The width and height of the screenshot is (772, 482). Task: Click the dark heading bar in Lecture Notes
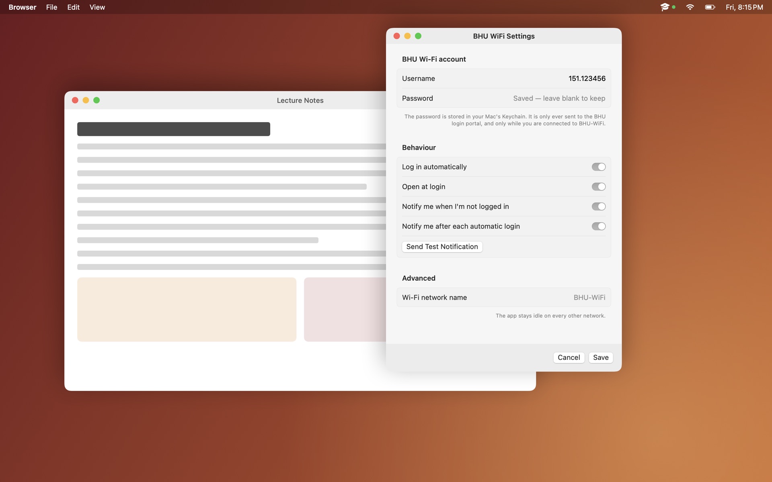tap(174, 129)
